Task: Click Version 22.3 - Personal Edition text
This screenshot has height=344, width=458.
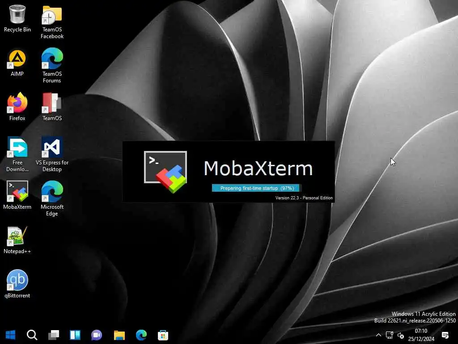Action: point(304,198)
